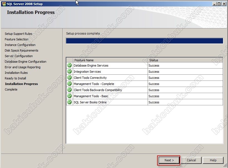
Task: Click the 'Setup process complete' message
Action: point(83,33)
